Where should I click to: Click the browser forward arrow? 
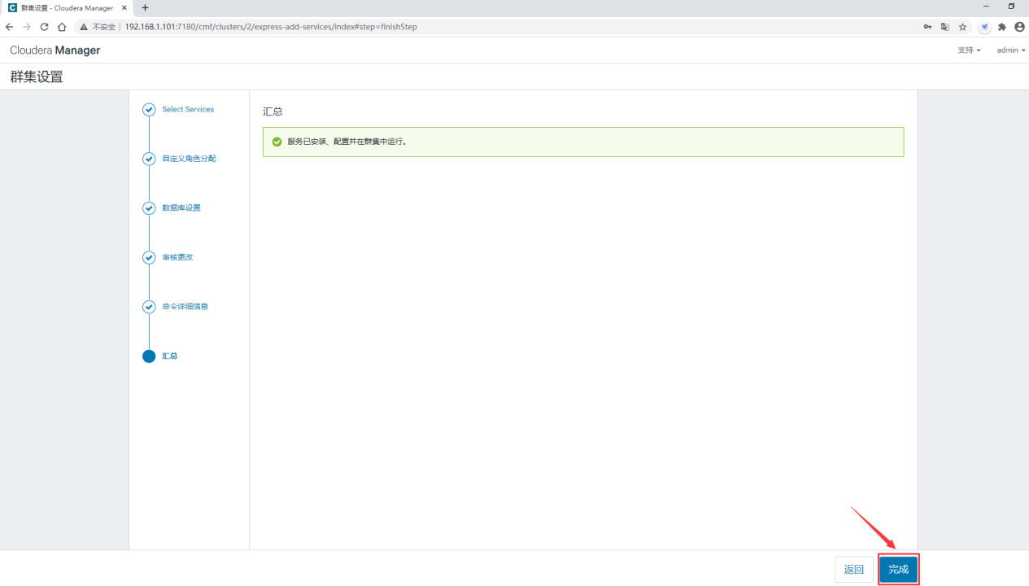27,27
